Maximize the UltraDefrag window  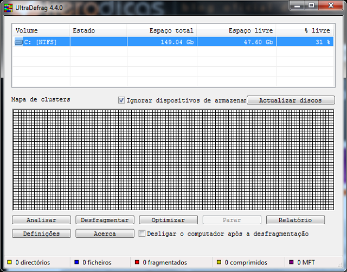tap(311, 5)
